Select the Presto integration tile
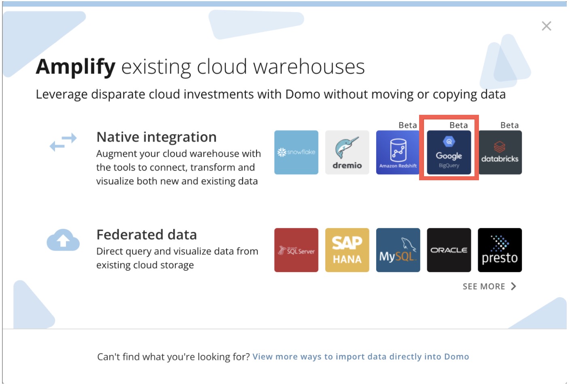 pyautogui.click(x=500, y=250)
